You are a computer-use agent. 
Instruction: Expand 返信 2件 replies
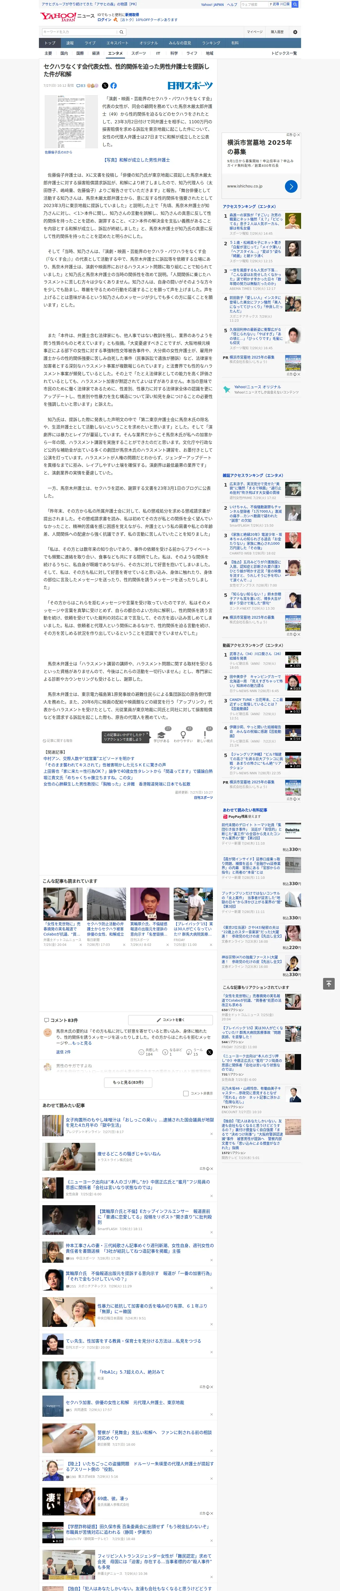[63, 1052]
